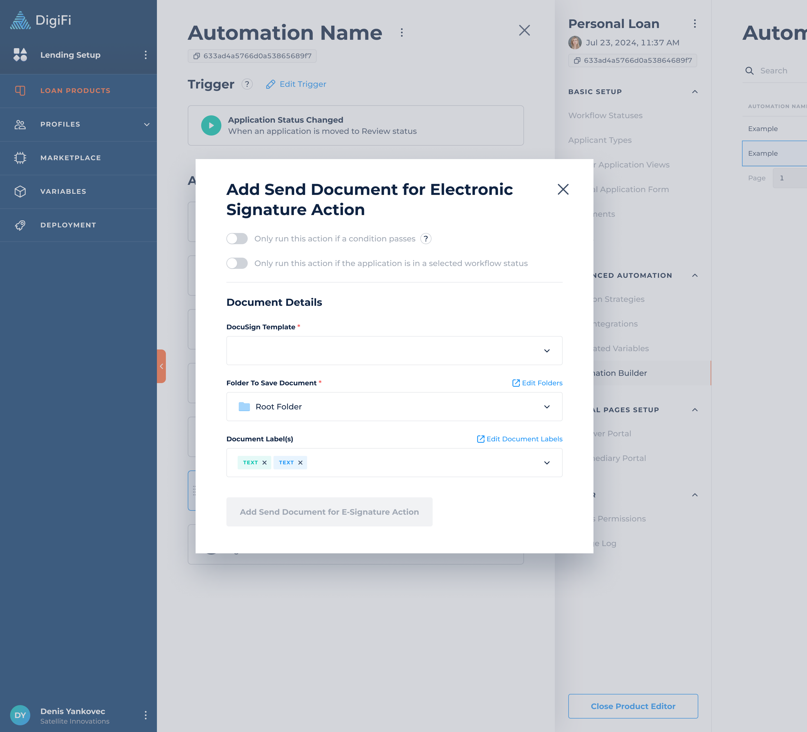Close the Add Send Document dialog

563,190
